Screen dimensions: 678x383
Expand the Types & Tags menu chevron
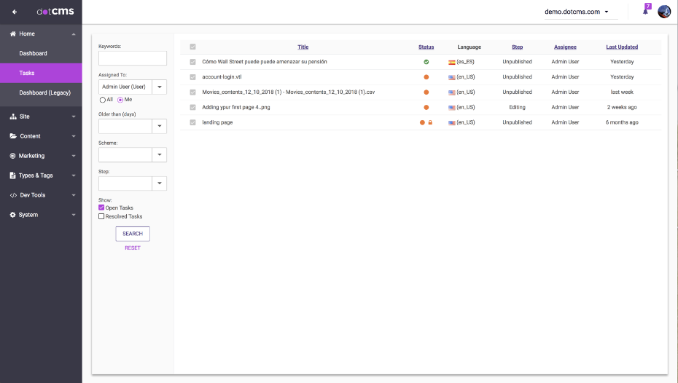tap(74, 175)
